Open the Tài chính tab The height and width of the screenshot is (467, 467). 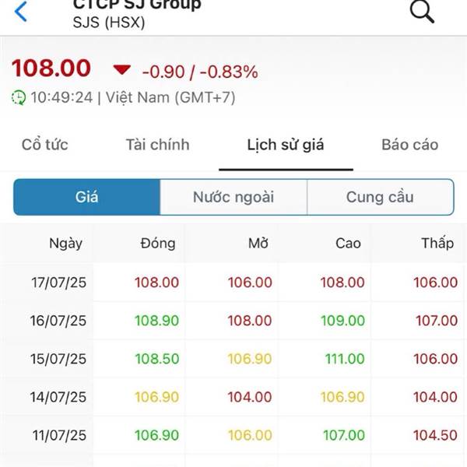(x=157, y=145)
